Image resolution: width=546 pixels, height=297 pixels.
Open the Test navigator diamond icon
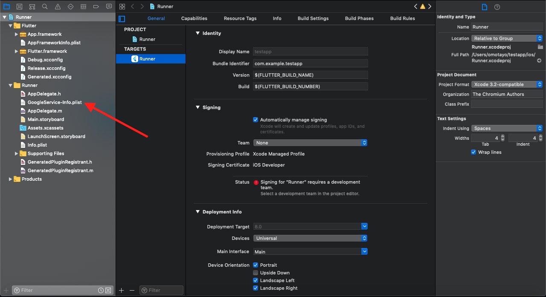click(x=70, y=6)
